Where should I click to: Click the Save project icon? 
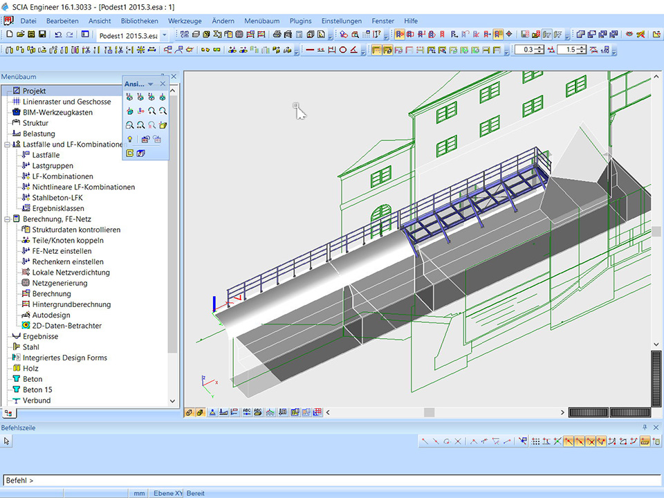(x=42, y=34)
